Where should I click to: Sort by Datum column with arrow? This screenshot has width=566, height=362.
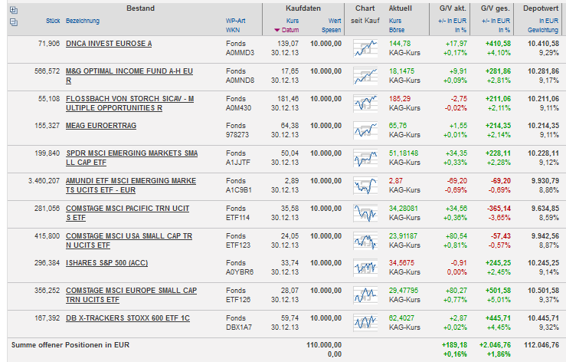coord(286,30)
